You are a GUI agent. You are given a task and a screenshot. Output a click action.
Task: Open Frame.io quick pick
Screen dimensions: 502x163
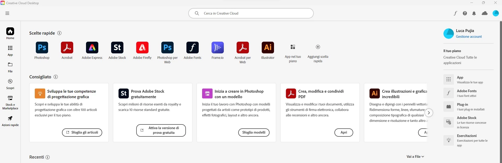(218, 50)
